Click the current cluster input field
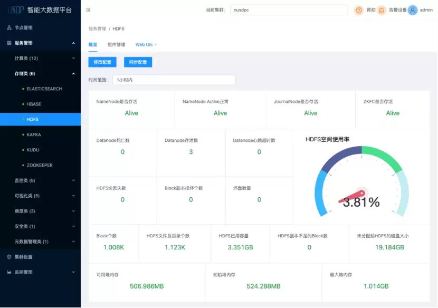 (x=289, y=10)
